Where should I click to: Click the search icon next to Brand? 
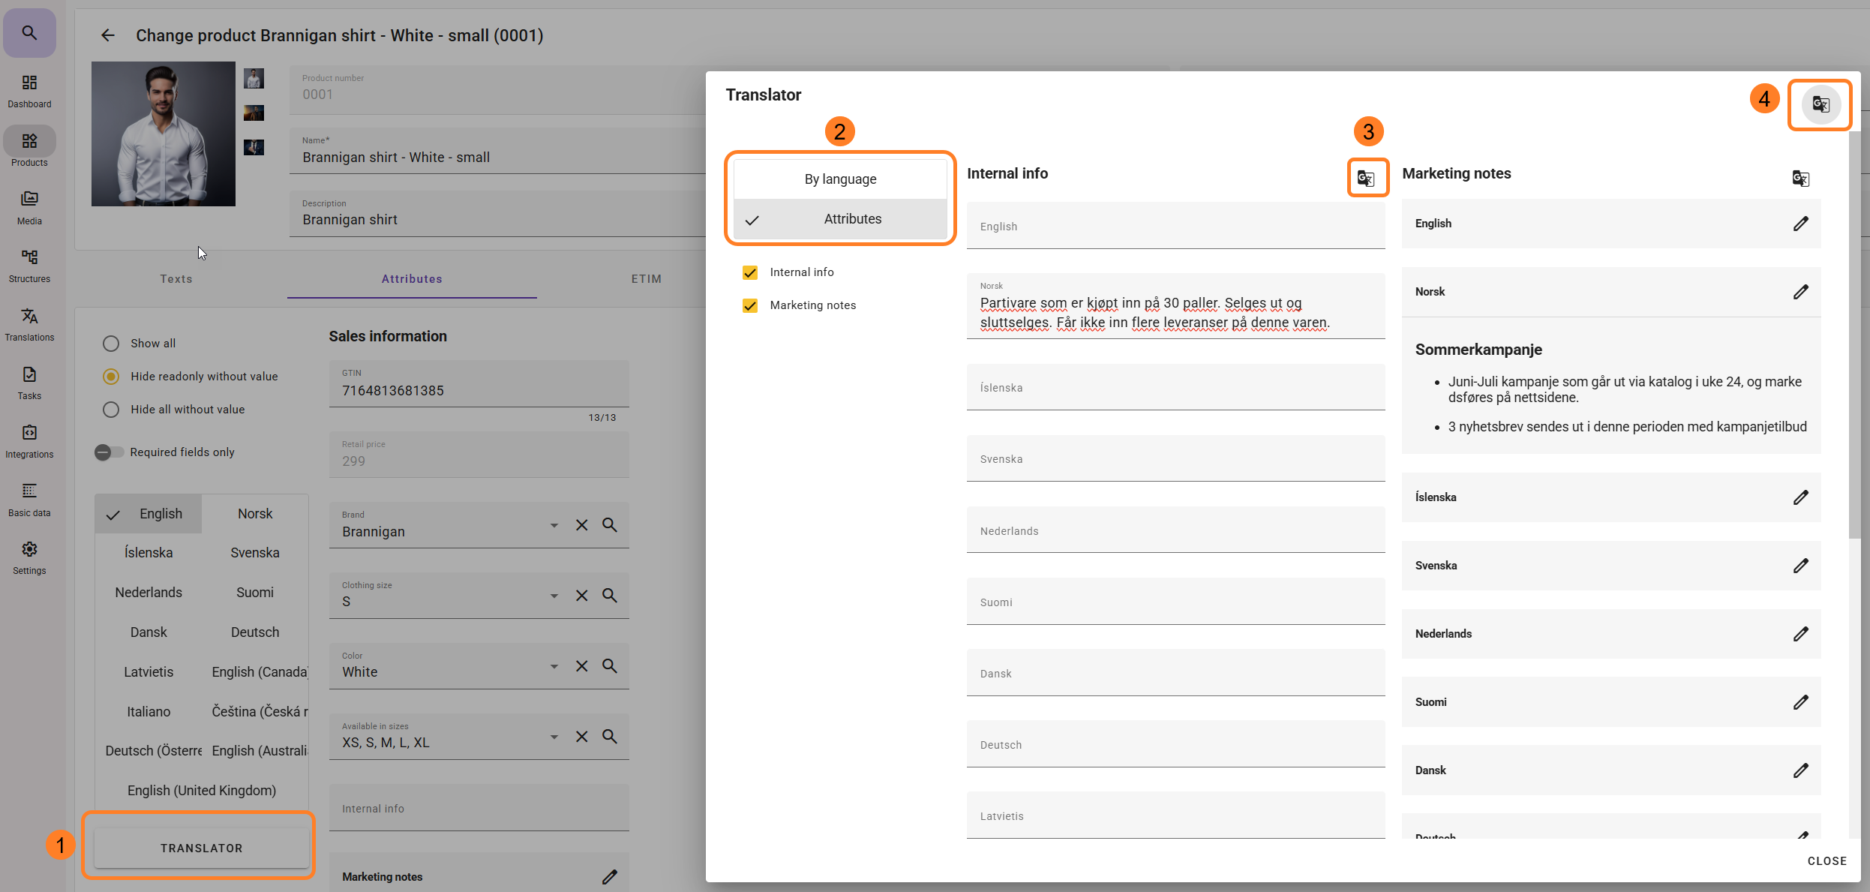pyautogui.click(x=610, y=525)
